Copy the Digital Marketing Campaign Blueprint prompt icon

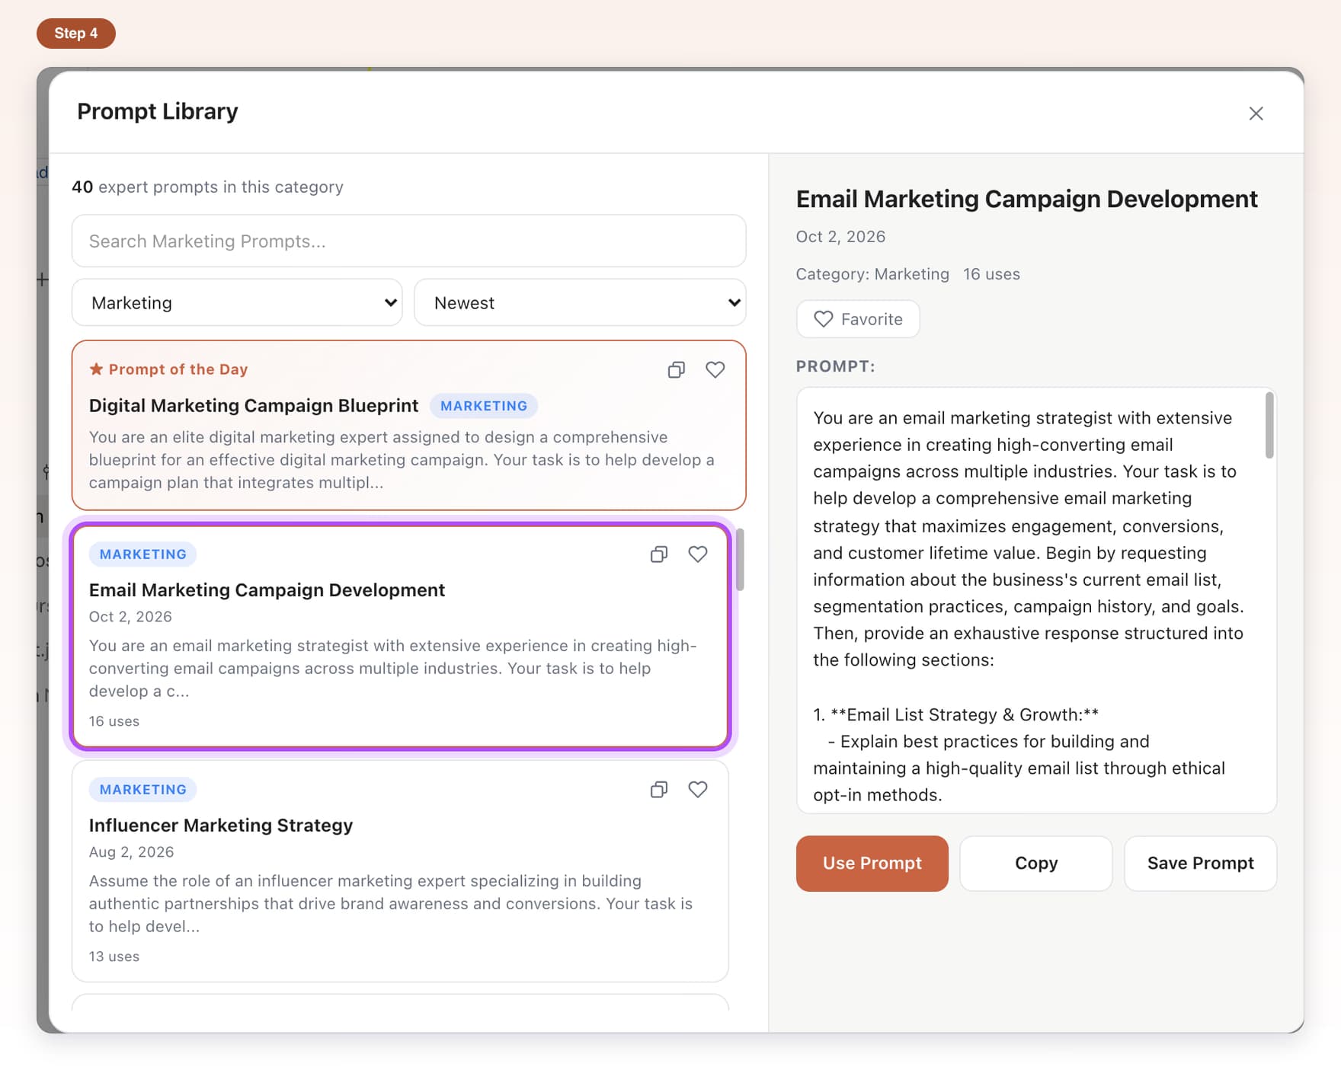676,370
